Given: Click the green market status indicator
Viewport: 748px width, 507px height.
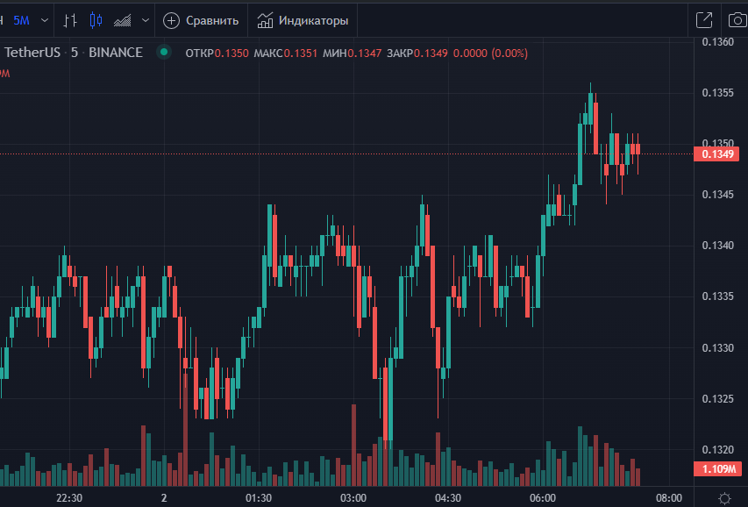Looking at the screenshot, I should click(x=163, y=53).
